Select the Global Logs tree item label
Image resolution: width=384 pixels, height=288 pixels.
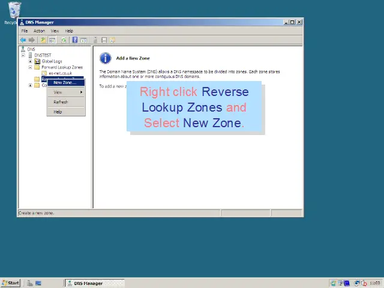pos(52,61)
